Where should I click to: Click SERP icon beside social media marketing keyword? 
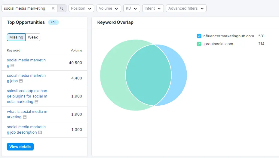point(12,66)
